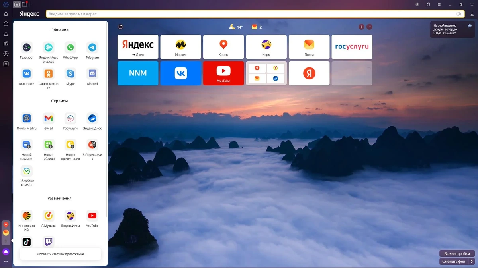
Task: Open Яндекс.Игры icon in Развлечения
Action: pyautogui.click(x=71, y=216)
